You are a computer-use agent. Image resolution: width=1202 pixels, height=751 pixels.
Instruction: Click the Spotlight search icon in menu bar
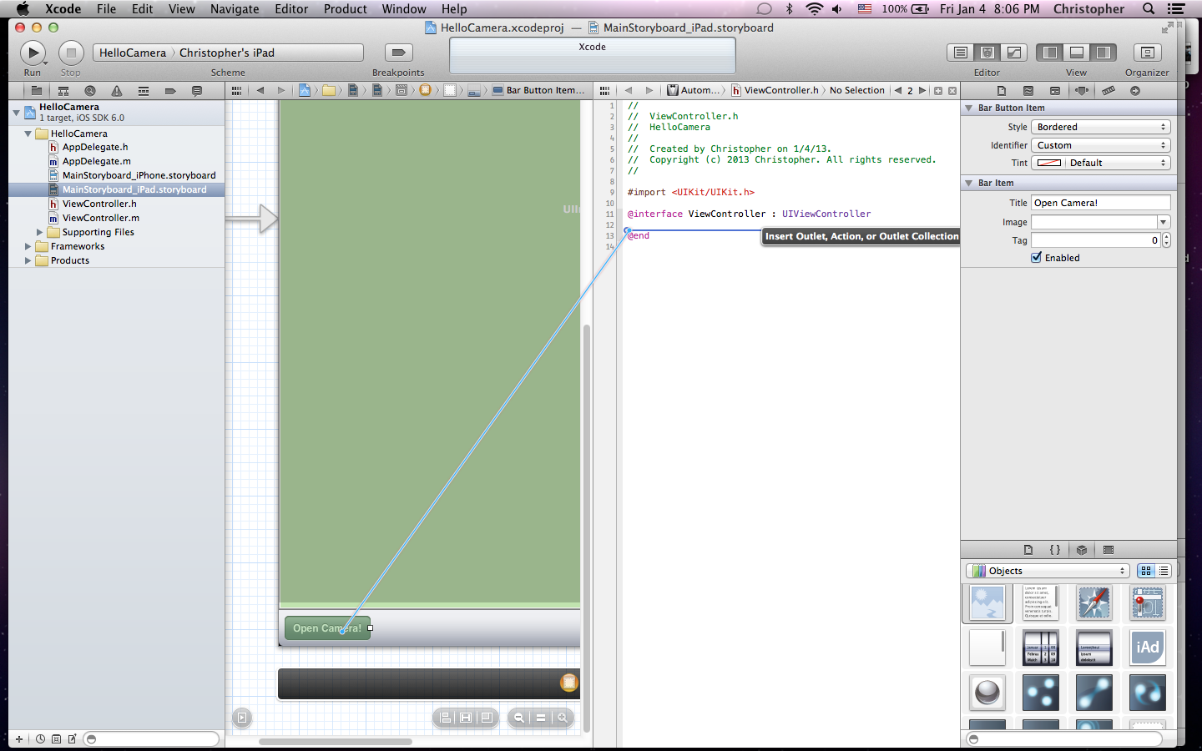(x=1149, y=9)
